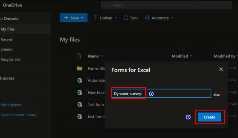238x138 pixels.
Task: Open Shared section in sidebar
Action: [x=7, y=49]
